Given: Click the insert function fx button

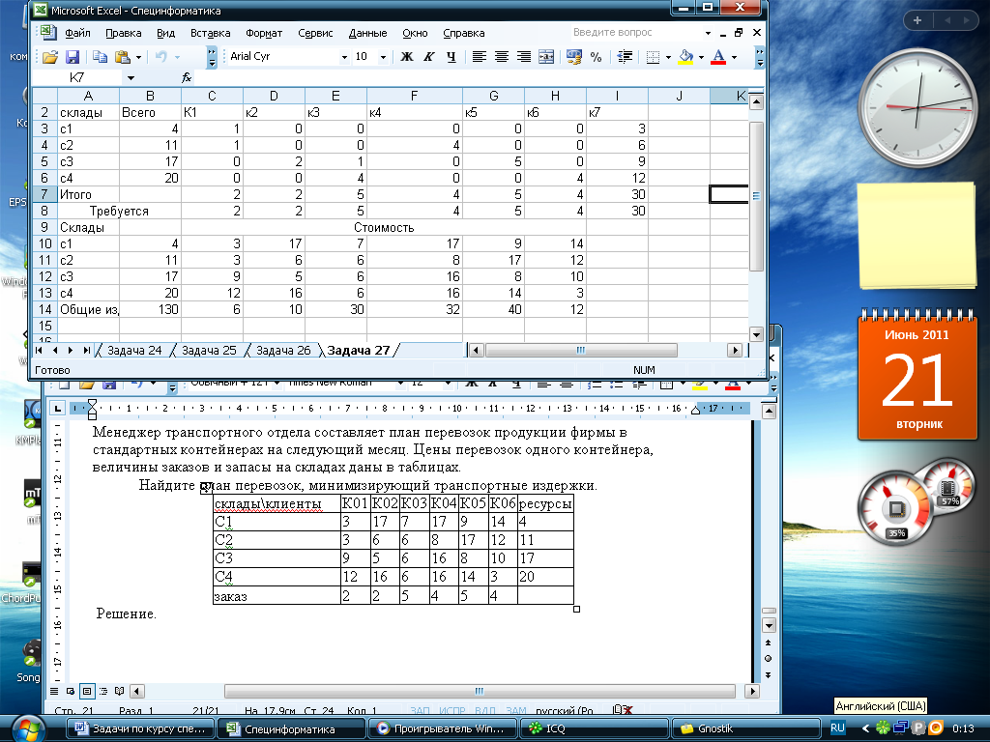Looking at the screenshot, I should [187, 77].
